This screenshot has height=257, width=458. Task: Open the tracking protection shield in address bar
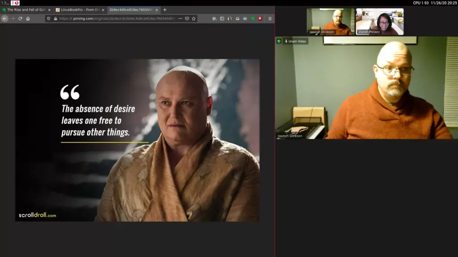48,18
